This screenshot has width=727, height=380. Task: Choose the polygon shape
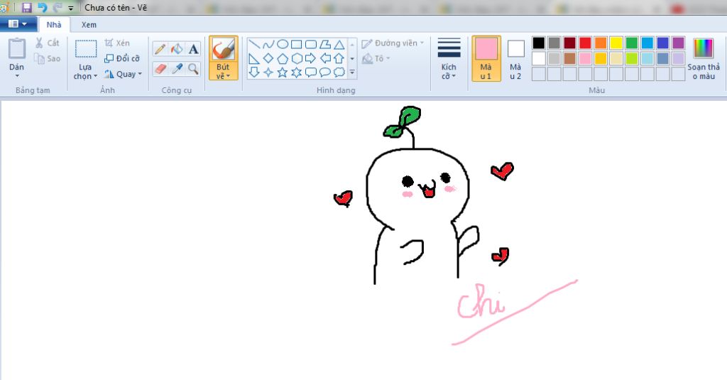pos(325,45)
